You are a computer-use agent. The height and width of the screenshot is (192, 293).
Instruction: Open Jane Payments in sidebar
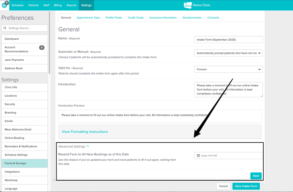24,60
